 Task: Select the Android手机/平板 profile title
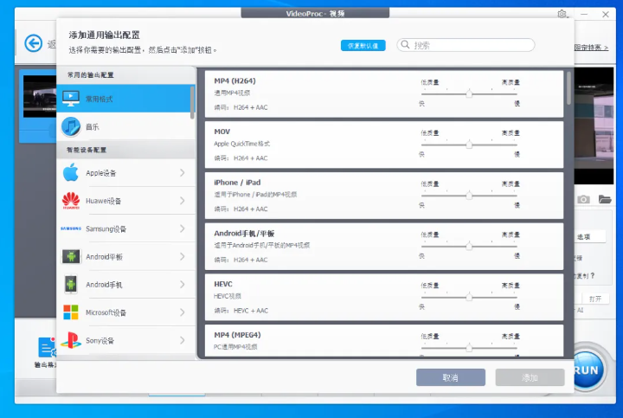[244, 234]
